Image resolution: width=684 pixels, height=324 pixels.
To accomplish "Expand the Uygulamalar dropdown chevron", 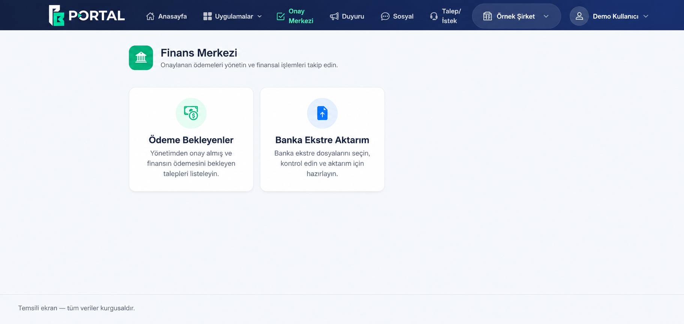I will (260, 16).
